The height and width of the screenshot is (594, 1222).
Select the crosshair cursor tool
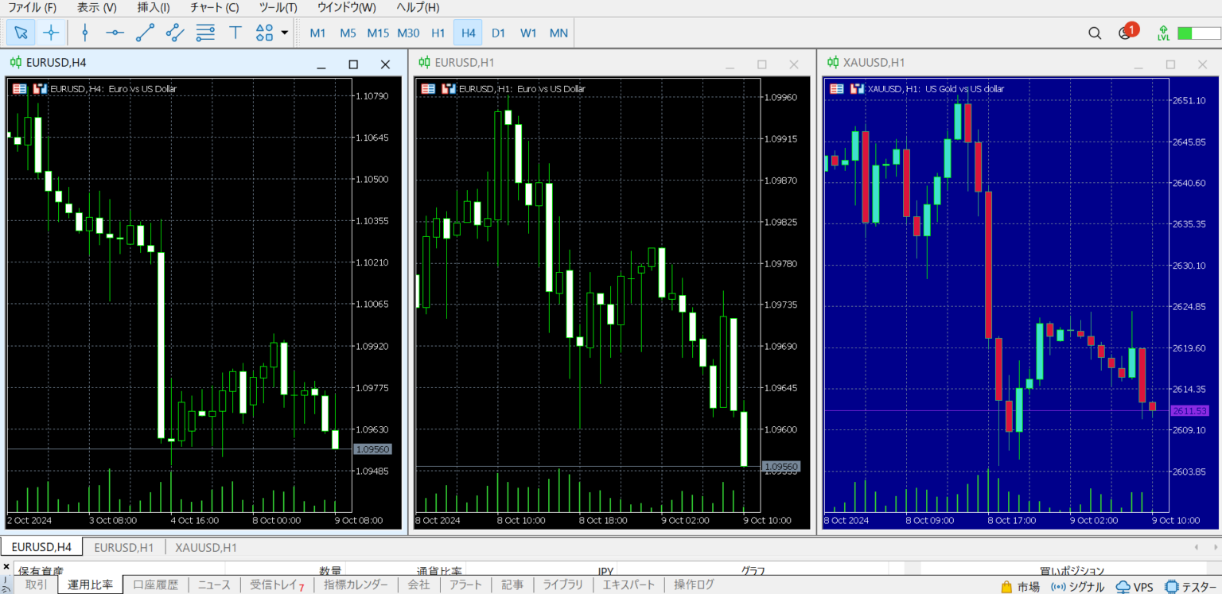pyautogui.click(x=51, y=33)
